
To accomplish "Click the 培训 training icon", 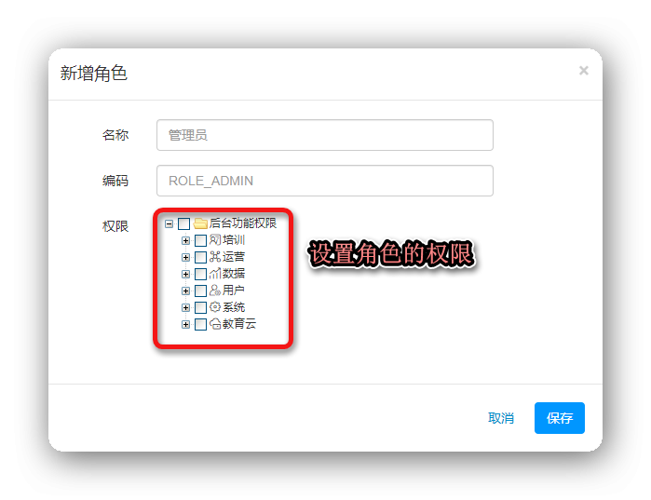I will pyautogui.click(x=215, y=240).
